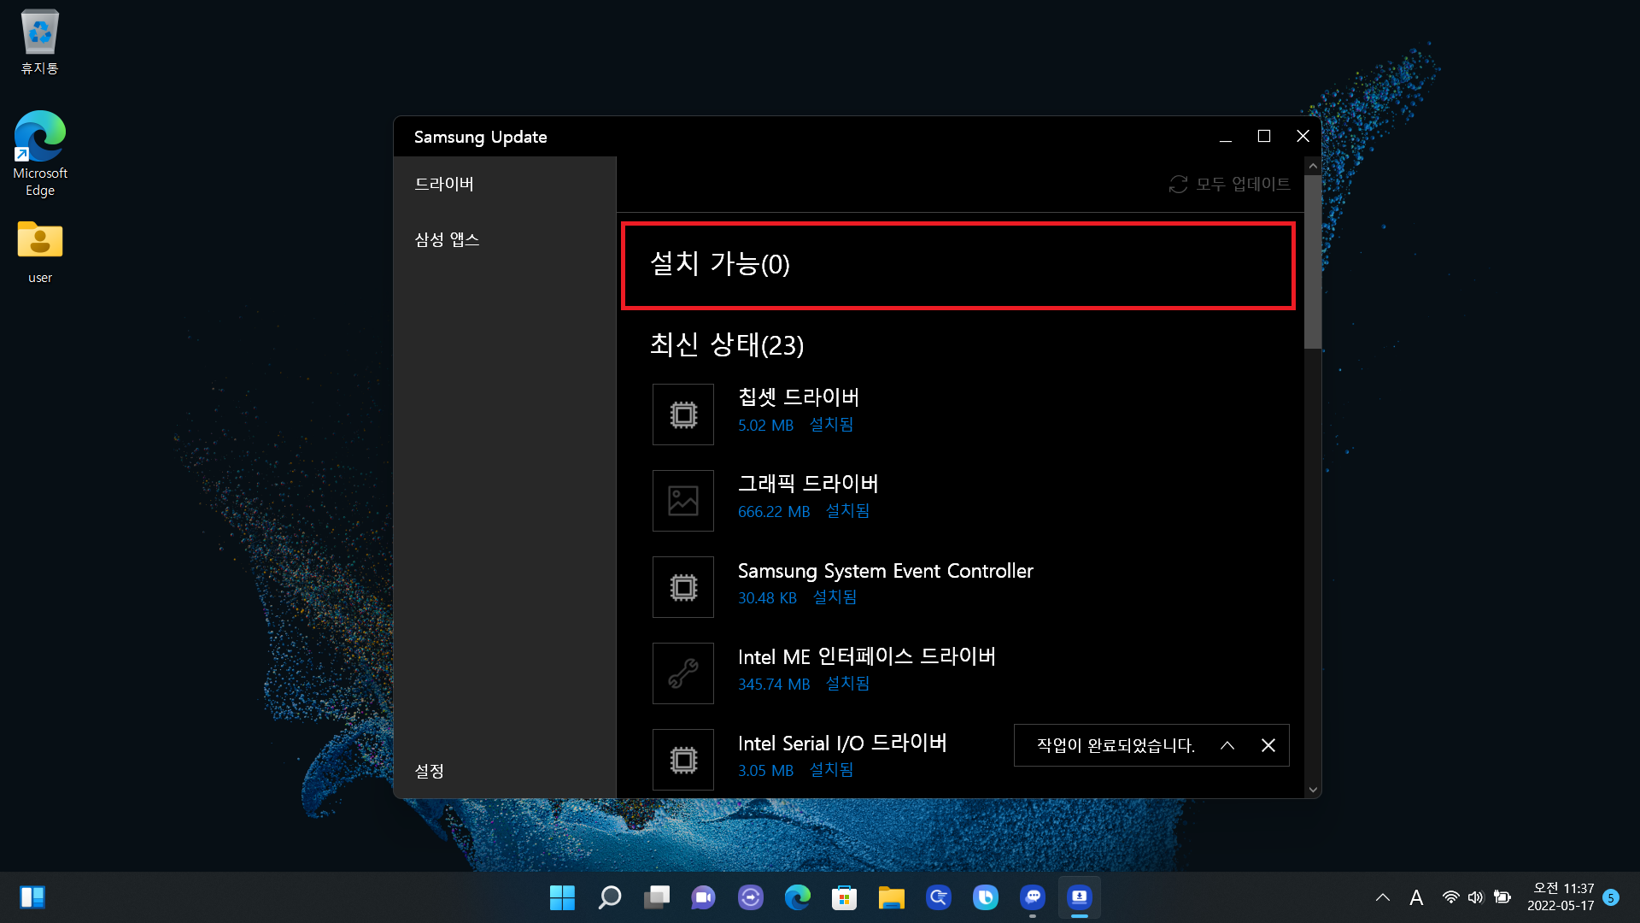Open Windows Start menu
Viewport: 1640px width, 923px height.
pos(562,897)
